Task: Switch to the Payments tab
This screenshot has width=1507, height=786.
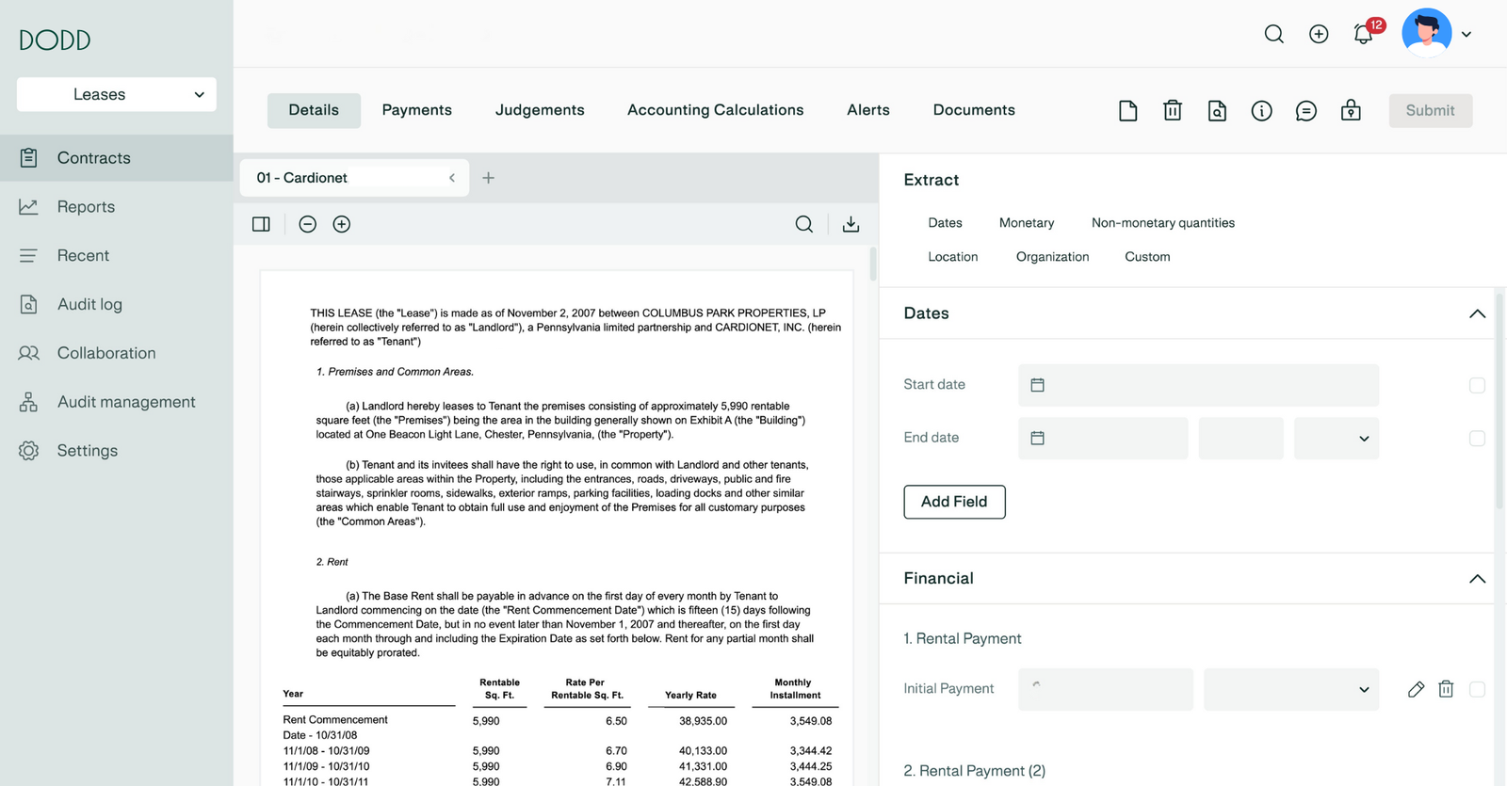Action: tap(416, 110)
